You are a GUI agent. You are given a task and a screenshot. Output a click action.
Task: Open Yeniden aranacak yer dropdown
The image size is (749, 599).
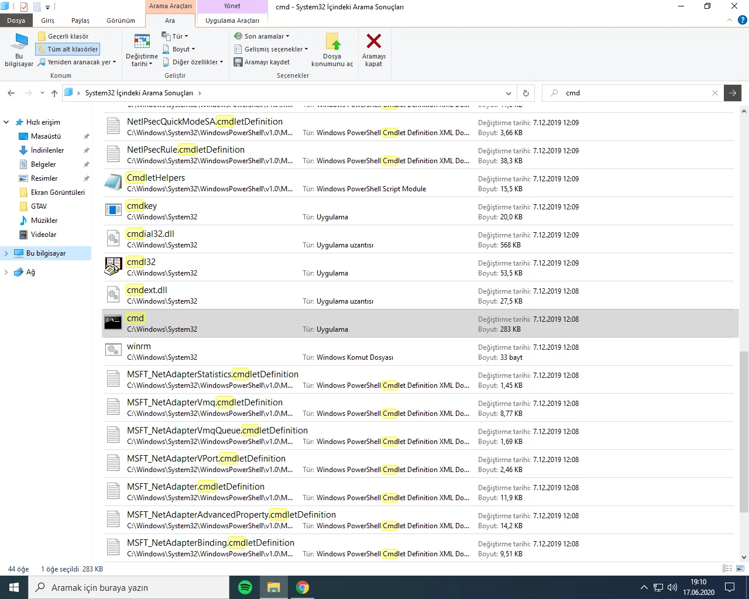(77, 62)
